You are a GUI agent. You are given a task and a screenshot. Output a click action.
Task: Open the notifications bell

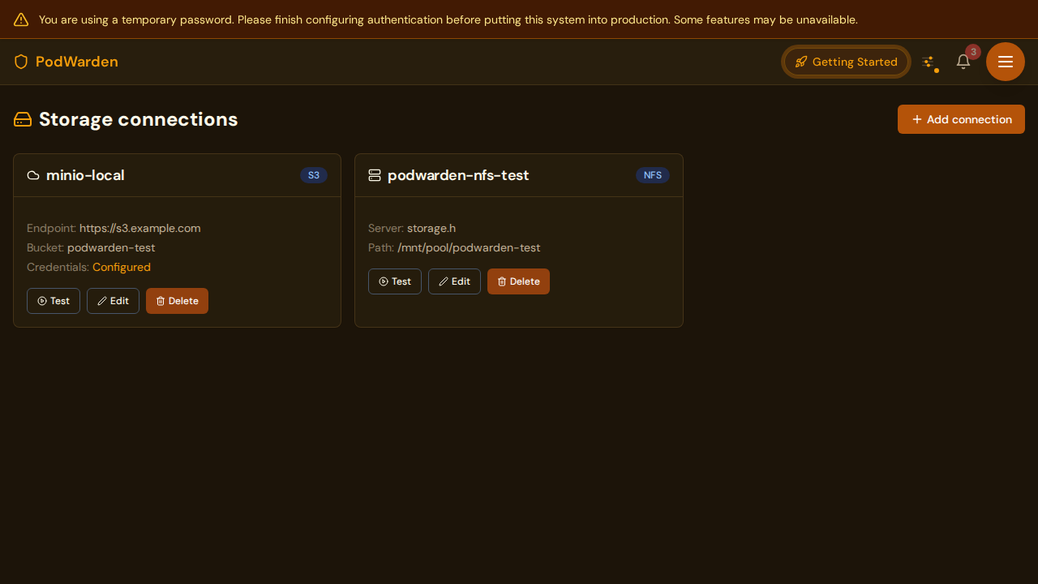(963, 62)
